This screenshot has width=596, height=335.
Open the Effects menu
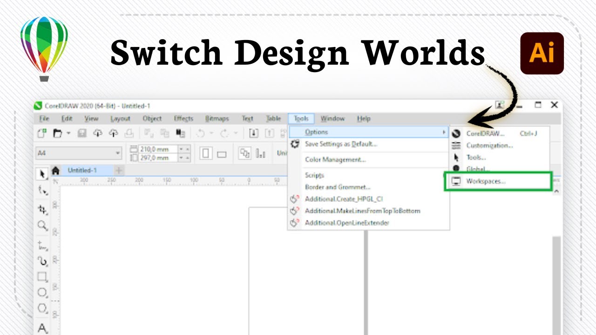coord(183,119)
